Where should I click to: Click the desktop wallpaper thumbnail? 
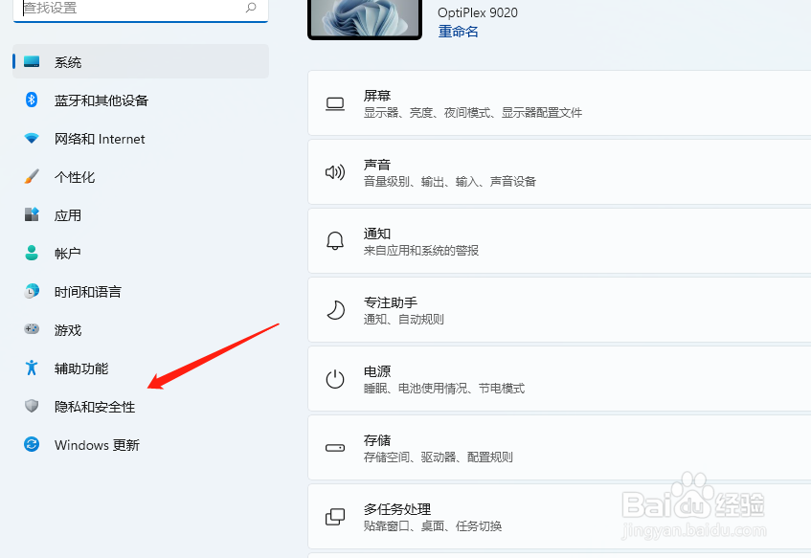(x=365, y=18)
